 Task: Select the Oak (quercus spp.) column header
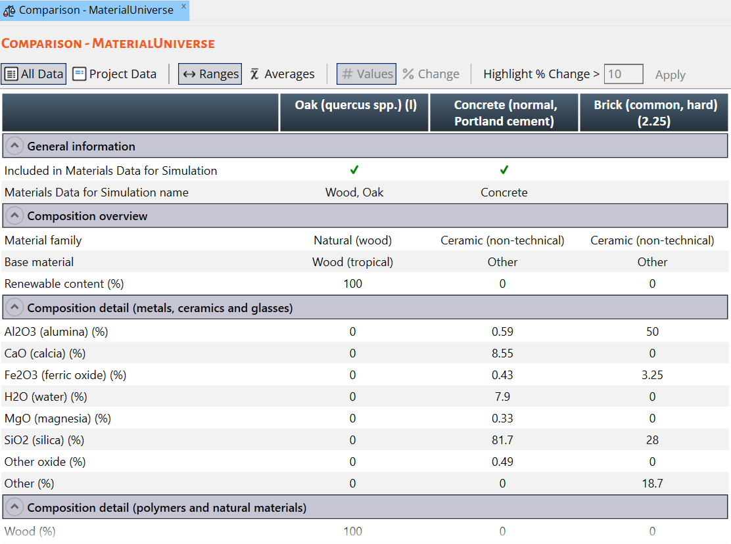pos(355,105)
